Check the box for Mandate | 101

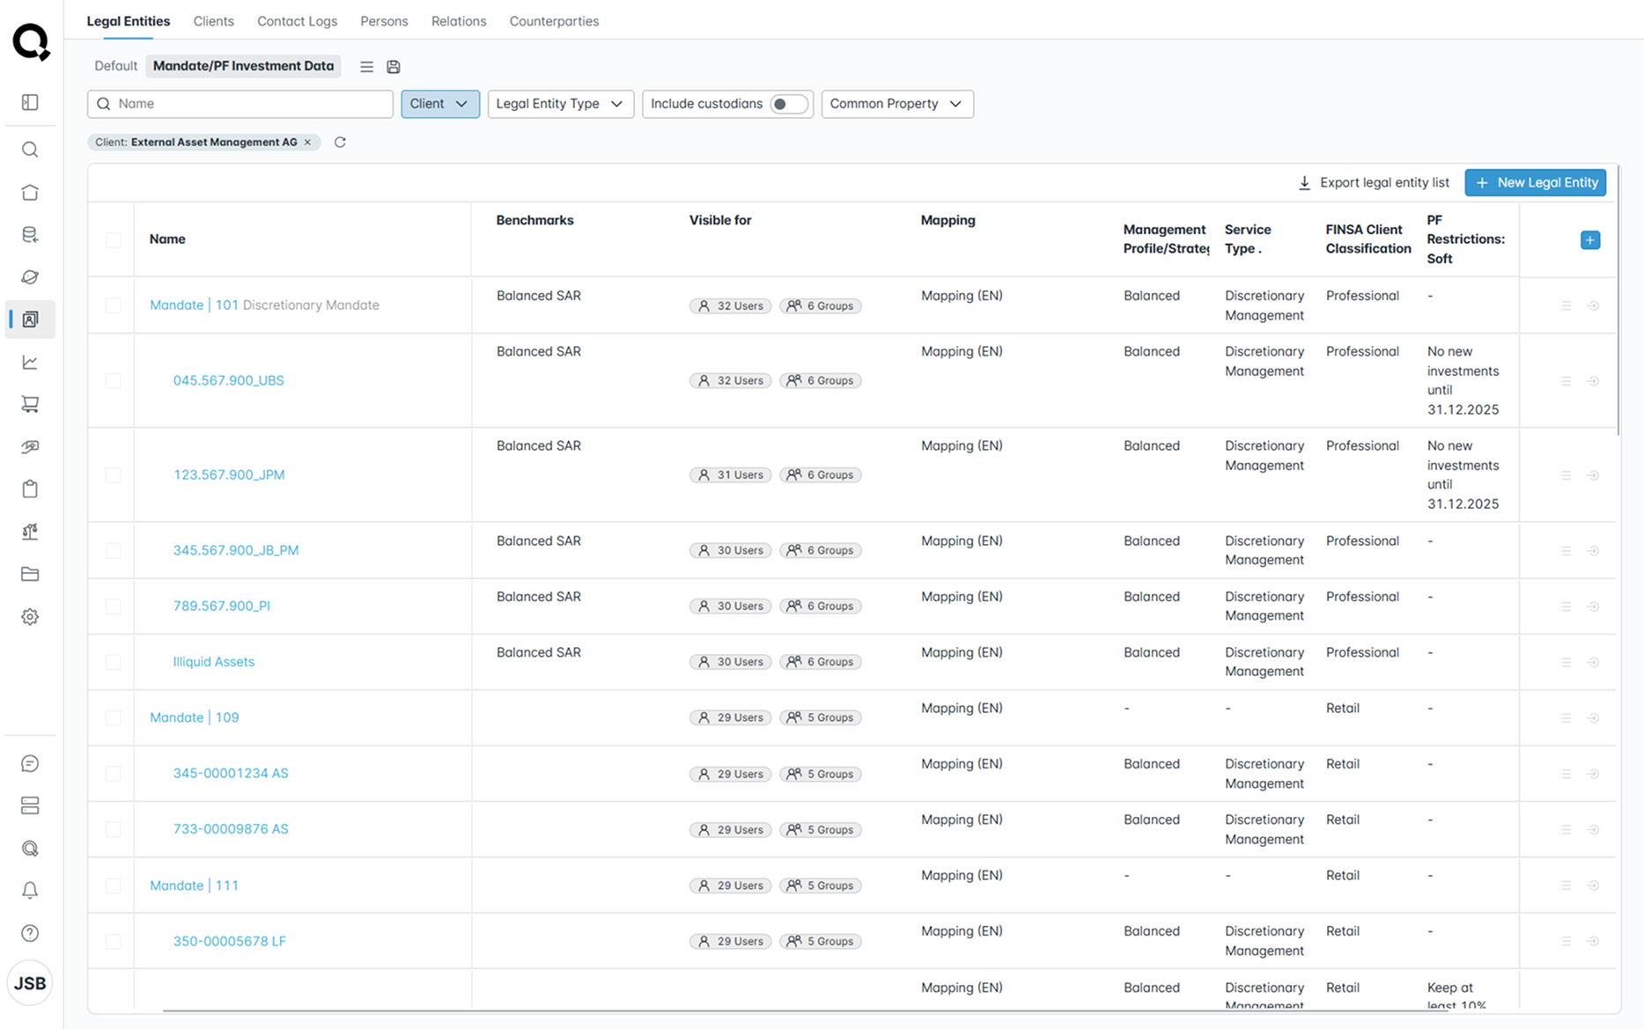(x=113, y=305)
